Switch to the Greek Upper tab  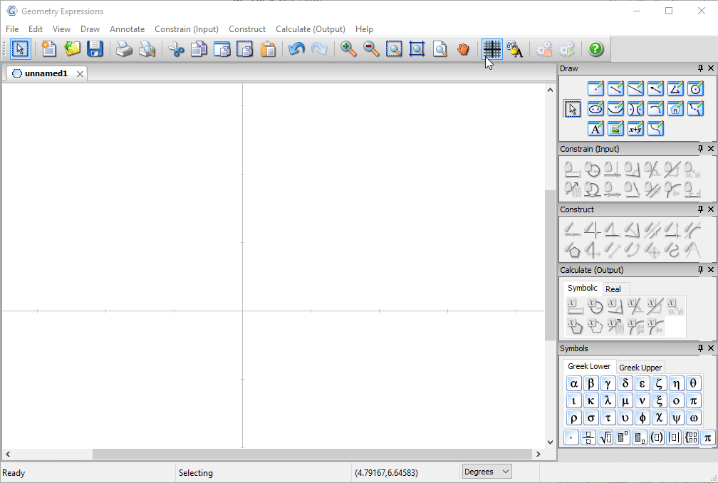pyautogui.click(x=640, y=367)
